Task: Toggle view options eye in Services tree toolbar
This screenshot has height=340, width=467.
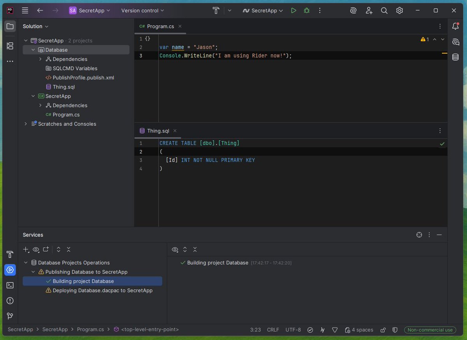Action: point(36,249)
